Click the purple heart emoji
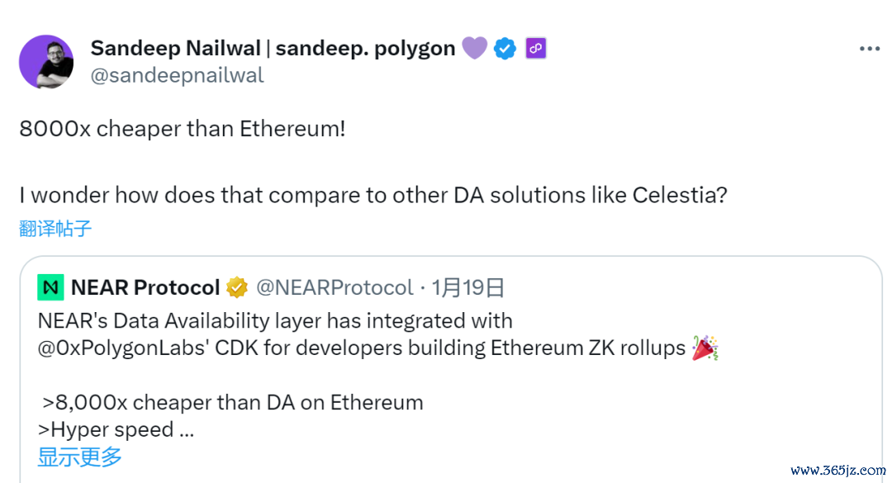The image size is (892, 483). click(474, 49)
